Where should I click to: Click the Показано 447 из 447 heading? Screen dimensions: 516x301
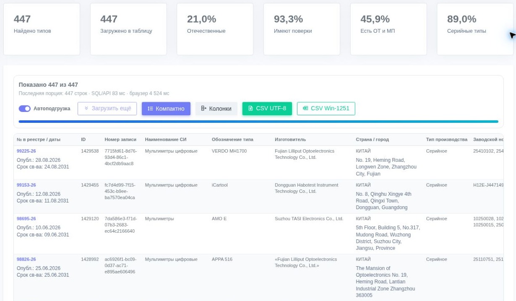click(48, 85)
